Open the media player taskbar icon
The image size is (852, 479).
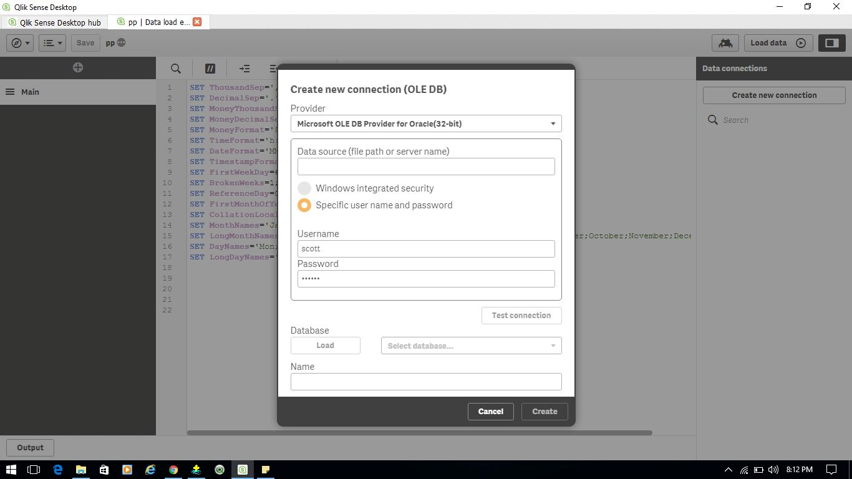tap(127, 470)
